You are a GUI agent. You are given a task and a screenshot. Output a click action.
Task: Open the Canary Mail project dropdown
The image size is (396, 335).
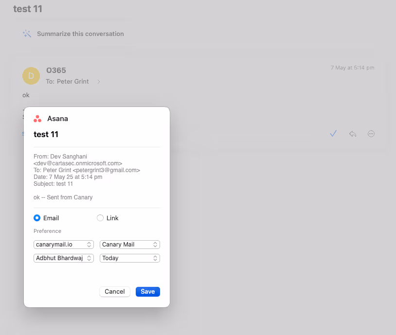click(130, 245)
